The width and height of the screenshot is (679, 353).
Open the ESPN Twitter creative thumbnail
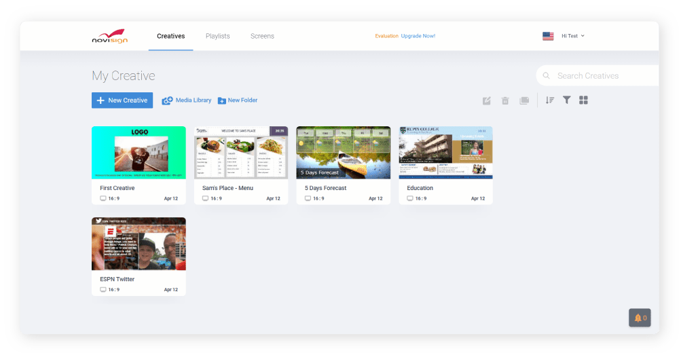pyautogui.click(x=139, y=244)
